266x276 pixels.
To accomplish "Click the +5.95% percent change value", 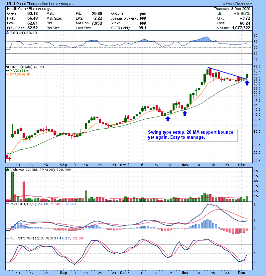I will click(242, 14).
